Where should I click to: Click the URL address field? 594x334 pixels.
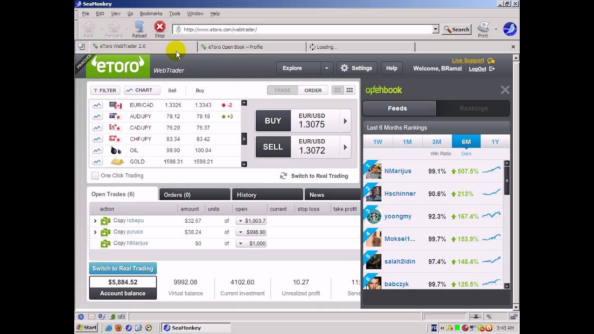(x=307, y=29)
